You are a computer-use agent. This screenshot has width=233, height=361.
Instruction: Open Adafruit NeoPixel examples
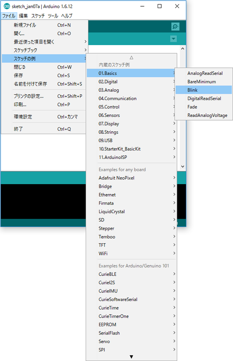(131, 178)
